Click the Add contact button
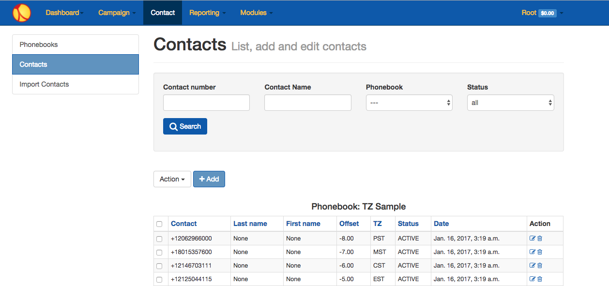The height and width of the screenshot is (286, 609). (209, 179)
